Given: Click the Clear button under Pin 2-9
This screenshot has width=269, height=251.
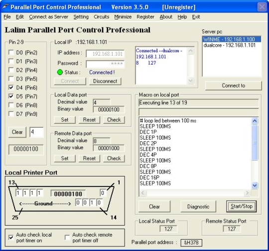Looking at the screenshot, I should [x=17, y=132].
